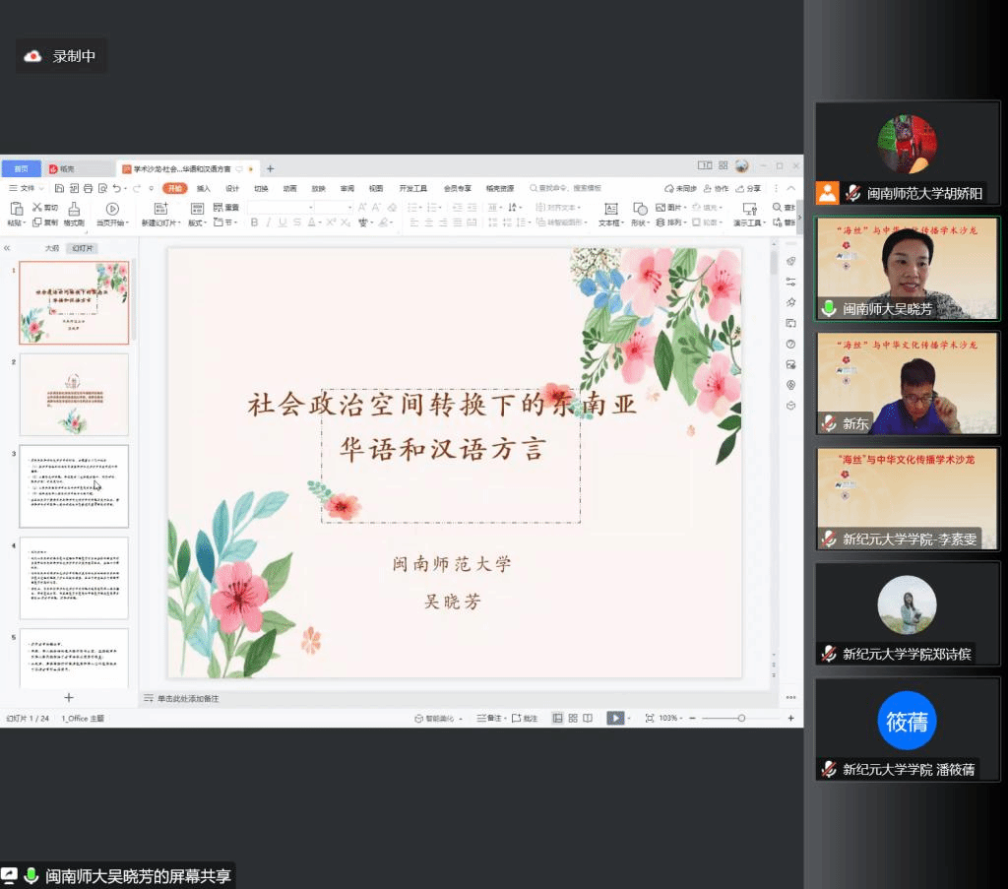The height and width of the screenshot is (889, 1008).
Task: Toggle the notes (备注) pane
Action: 489,719
